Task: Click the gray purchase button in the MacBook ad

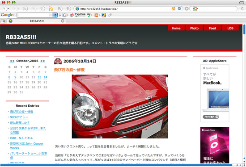Action: (211, 117)
